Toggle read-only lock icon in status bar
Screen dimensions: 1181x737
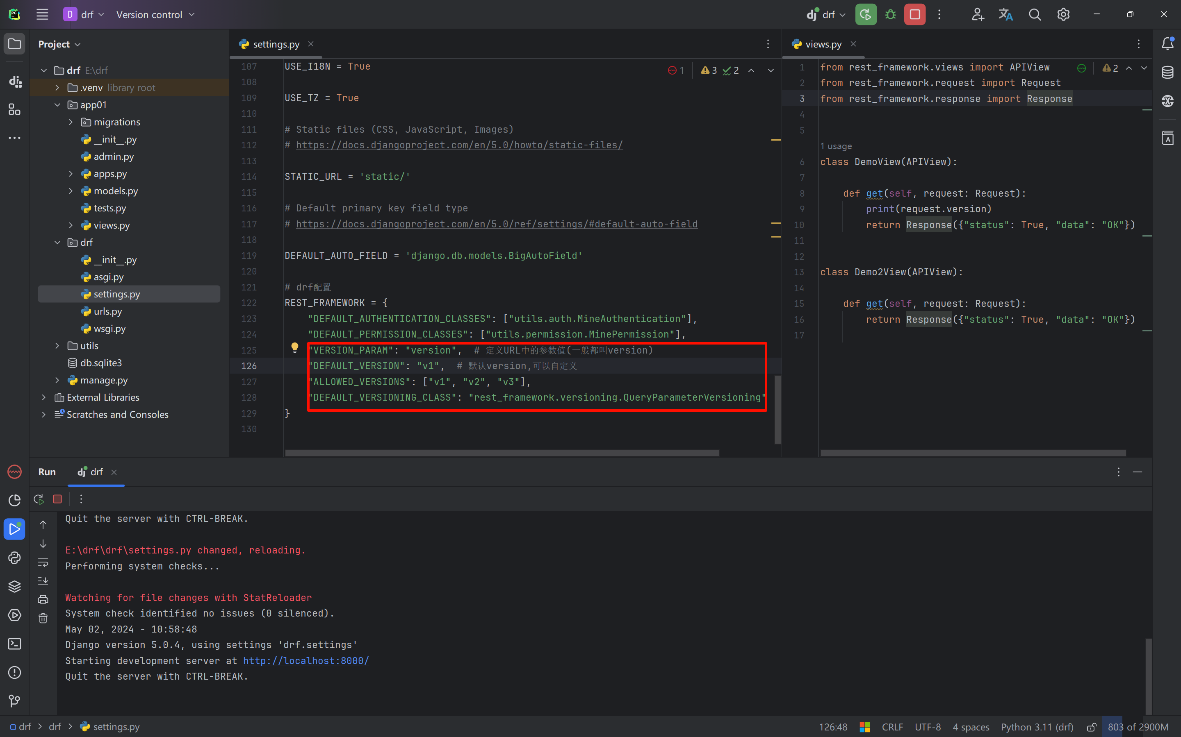(x=1091, y=727)
